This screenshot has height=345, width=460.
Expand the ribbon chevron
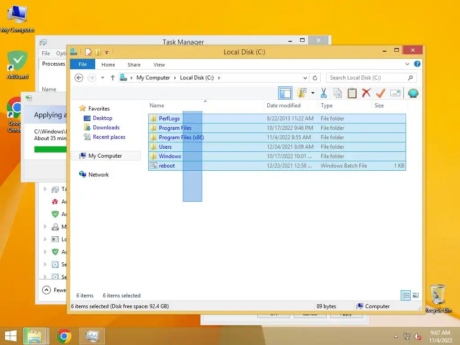click(x=407, y=64)
